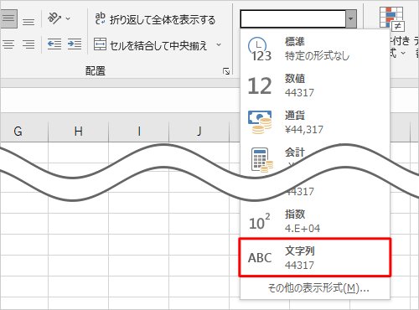419x310 pixels.
Task: Choose the 数値 format option
Action: pos(315,85)
